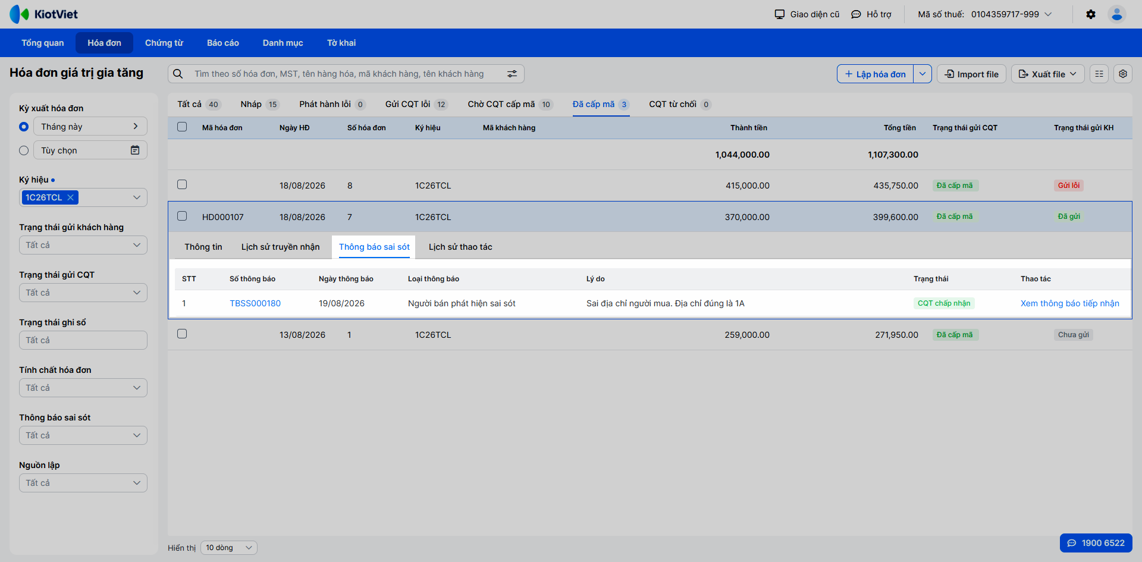Open Lịch sử truyền nhận tab

coord(281,247)
